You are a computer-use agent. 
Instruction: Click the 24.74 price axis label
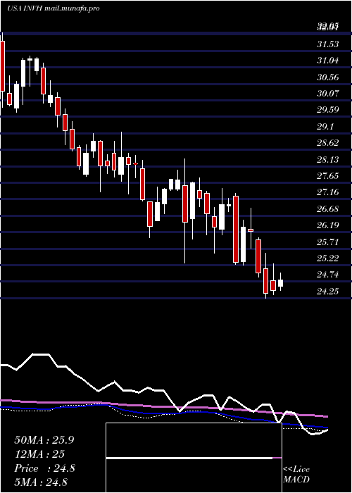328,275
